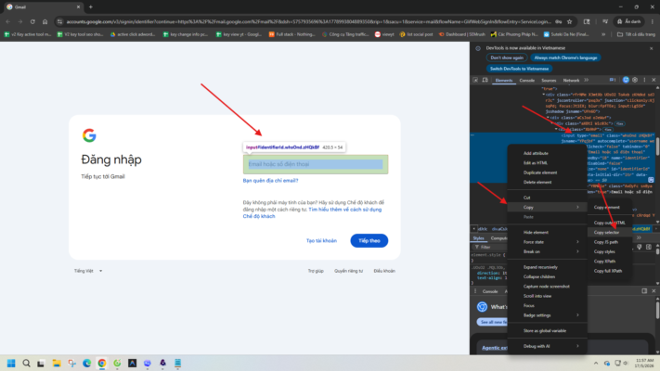This screenshot has width=660, height=371.
Task: Click the Tạo tài khoản link
Action: [x=321, y=240]
